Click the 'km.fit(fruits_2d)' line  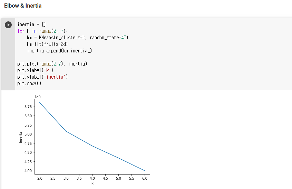47,44
